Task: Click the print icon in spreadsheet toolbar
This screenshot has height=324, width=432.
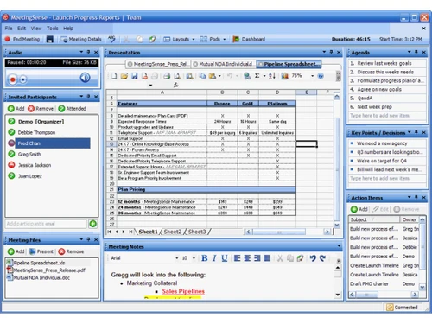Action: point(167,76)
